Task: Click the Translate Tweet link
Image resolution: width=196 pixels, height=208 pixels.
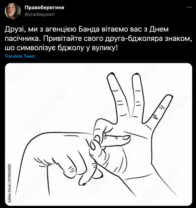Action: tap(20, 56)
